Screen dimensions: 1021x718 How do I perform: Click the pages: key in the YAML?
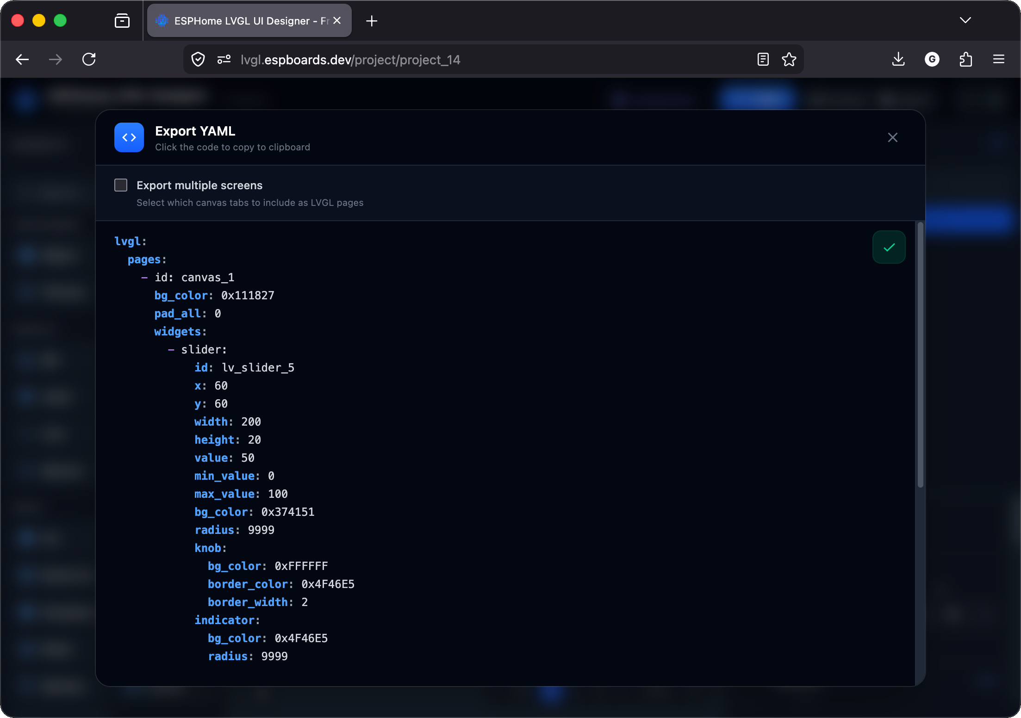tap(147, 259)
